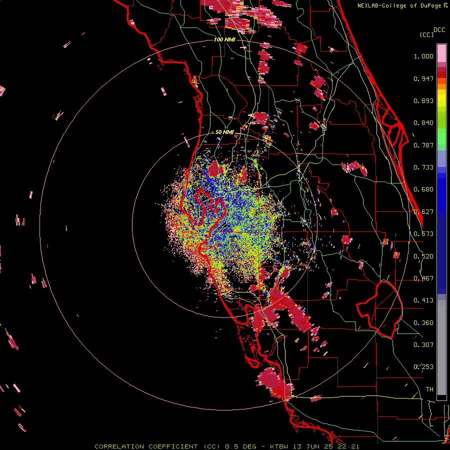Click the 0.947 scale value
Screen dimensions: 450x450
coord(423,78)
